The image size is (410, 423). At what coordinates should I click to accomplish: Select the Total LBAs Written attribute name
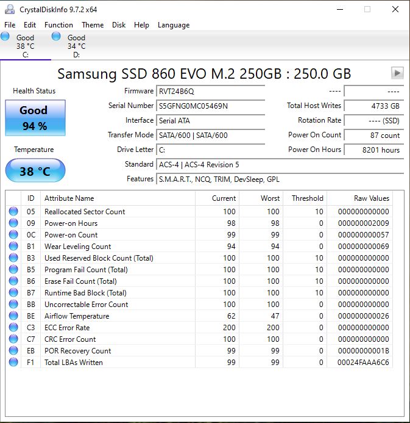point(74,363)
